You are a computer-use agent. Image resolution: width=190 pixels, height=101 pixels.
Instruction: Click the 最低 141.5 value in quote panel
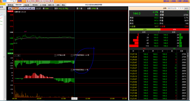(156, 24)
